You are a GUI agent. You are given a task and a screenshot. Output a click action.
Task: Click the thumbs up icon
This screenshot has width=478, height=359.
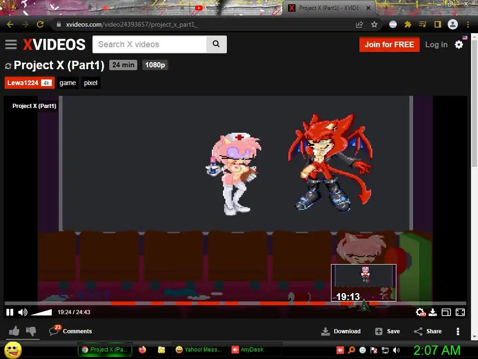tap(14, 331)
